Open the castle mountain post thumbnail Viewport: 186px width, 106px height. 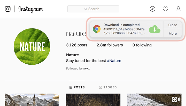coord(32,100)
